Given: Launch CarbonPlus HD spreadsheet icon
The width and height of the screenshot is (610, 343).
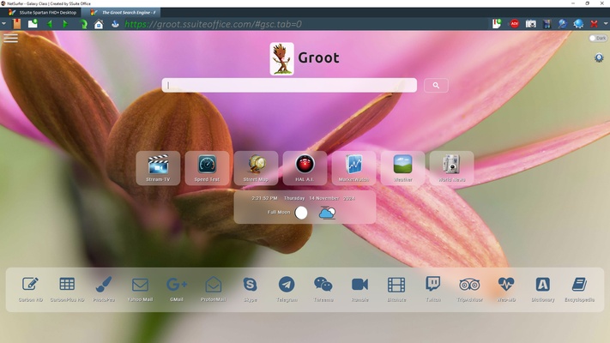Looking at the screenshot, I should tap(67, 289).
